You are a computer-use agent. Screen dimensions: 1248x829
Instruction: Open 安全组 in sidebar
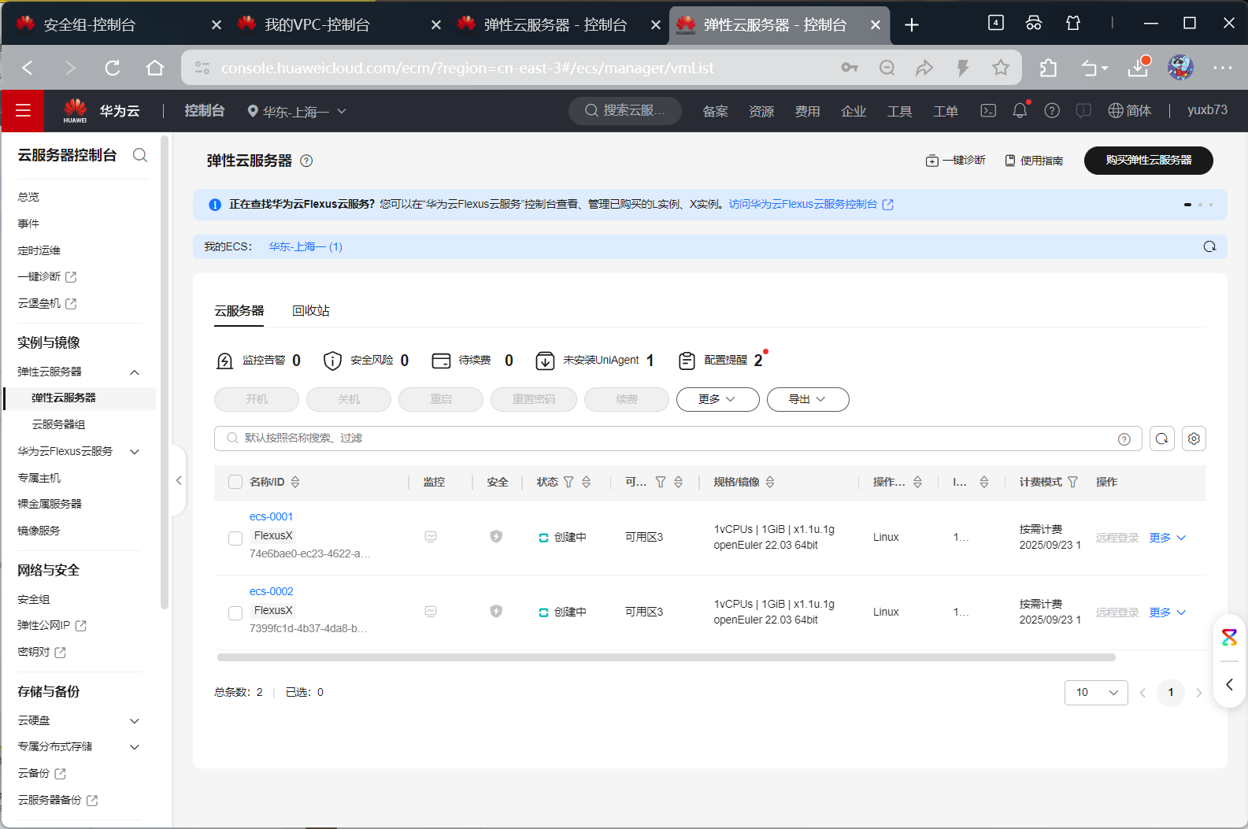click(x=34, y=599)
